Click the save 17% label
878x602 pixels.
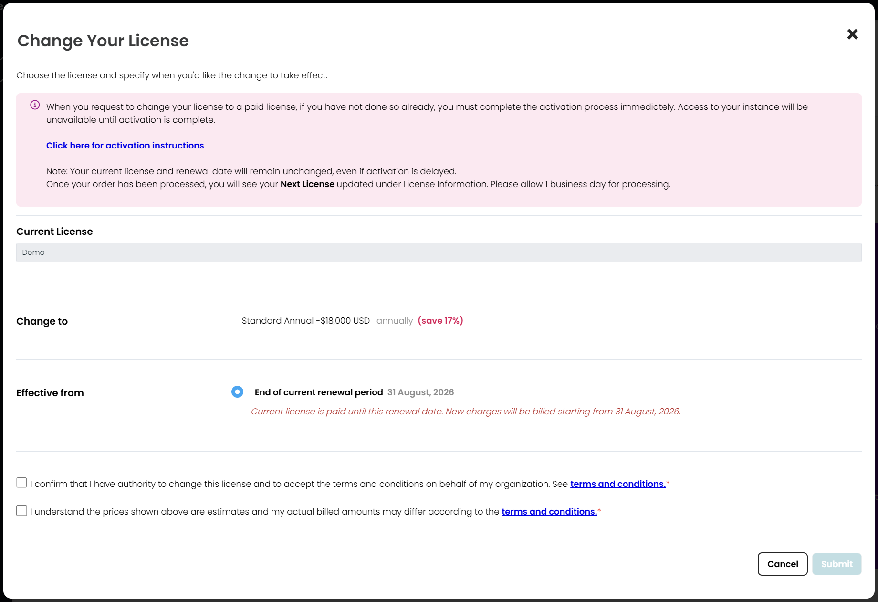click(440, 320)
